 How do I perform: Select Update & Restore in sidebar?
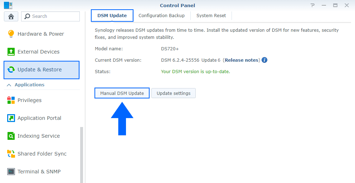(42, 70)
